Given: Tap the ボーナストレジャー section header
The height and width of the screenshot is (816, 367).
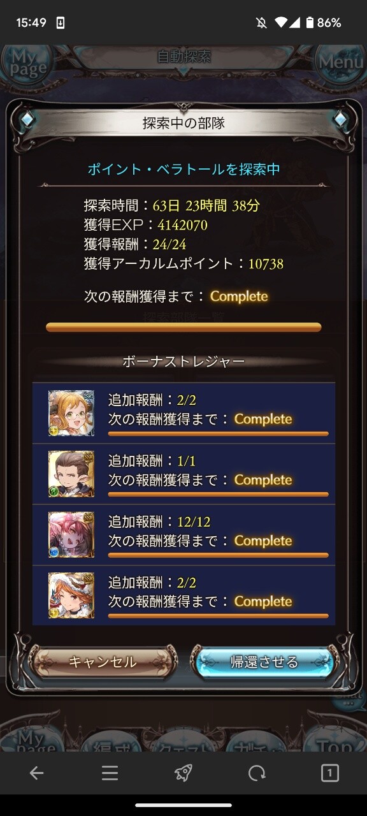Looking at the screenshot, I should pyautogui.click(x=183, y=361).
